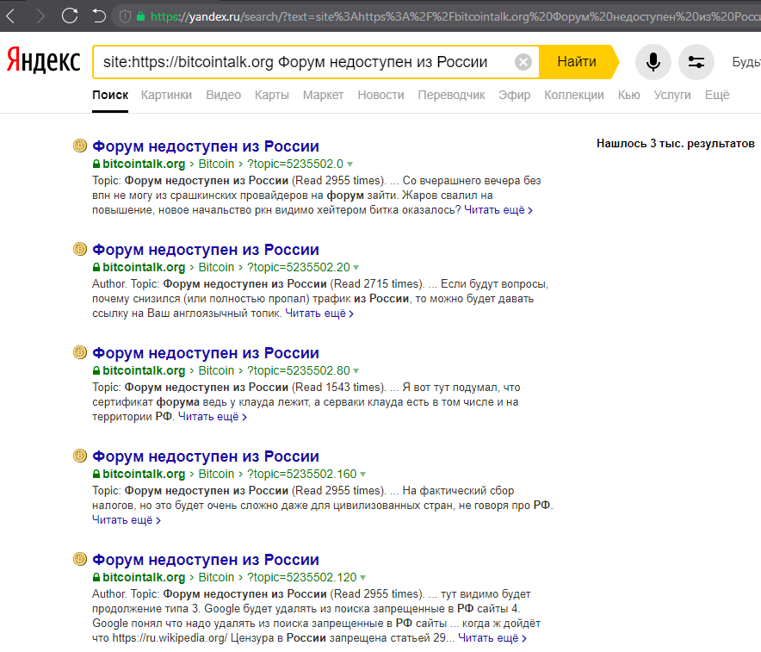
Task: Open the Кью tab
Action: point(629,95)
